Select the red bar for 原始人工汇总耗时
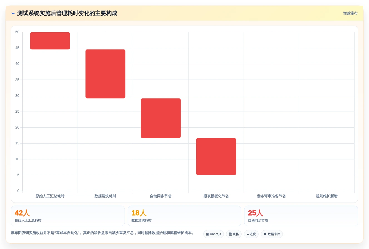The width and height of the screenshot is (369, 249). coord(50,41)
